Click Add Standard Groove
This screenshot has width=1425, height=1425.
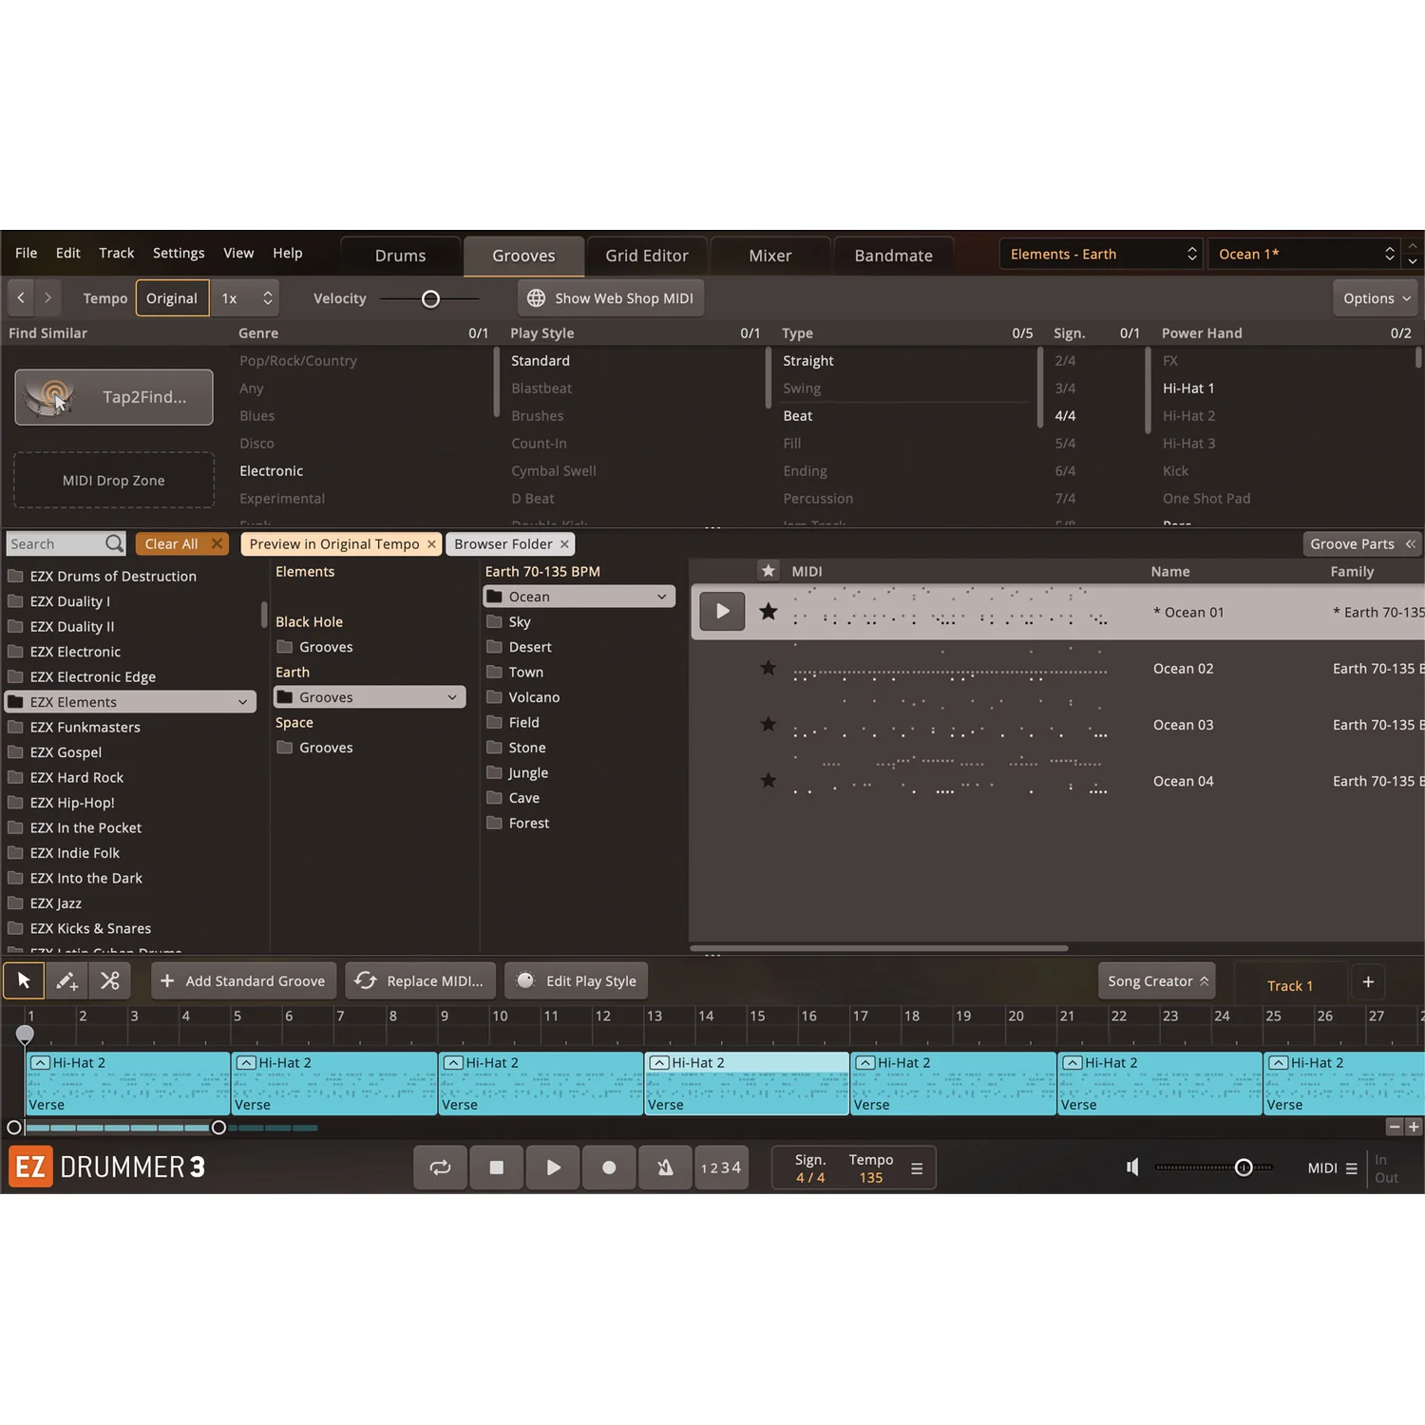(244, 981)
